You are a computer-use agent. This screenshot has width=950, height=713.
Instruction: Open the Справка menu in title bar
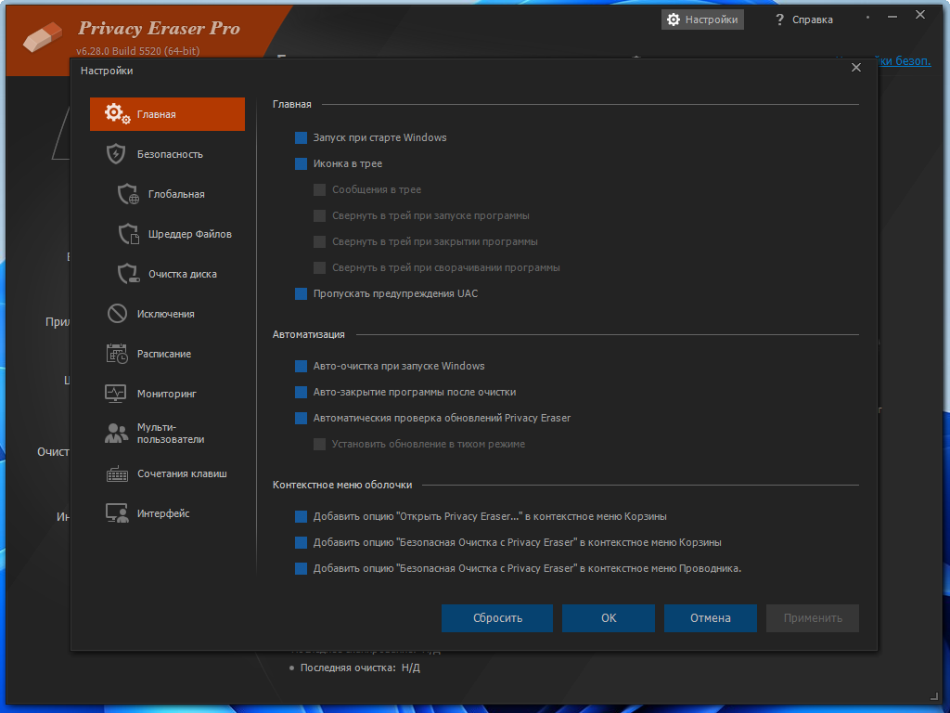click(x=804, y=19)
